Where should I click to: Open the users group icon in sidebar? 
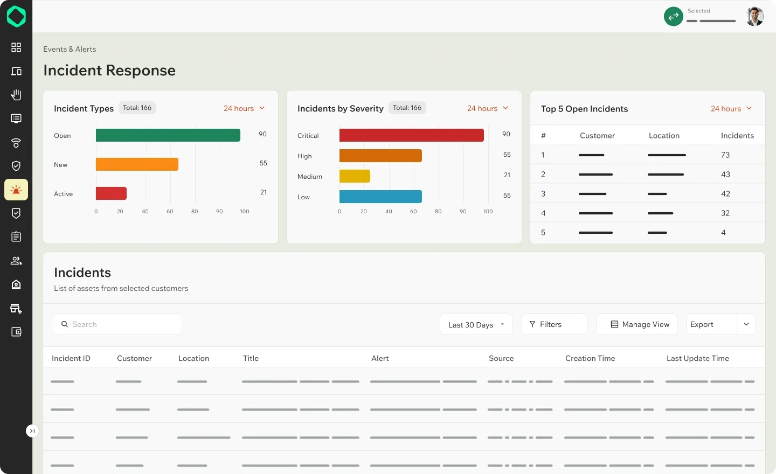tap(16, 261)
